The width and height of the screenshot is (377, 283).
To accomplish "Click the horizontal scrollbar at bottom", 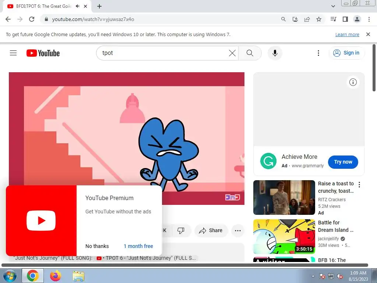I will coord(185,265).
